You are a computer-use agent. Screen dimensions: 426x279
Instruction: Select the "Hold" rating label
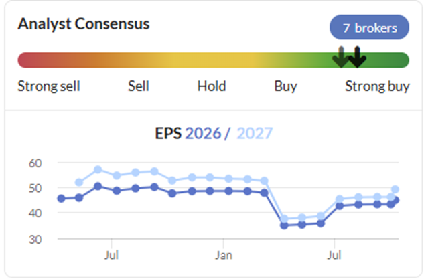212,86
